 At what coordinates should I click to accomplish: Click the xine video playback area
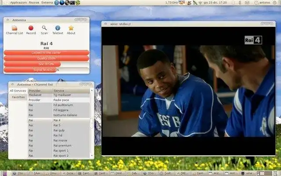pos(188,91)
